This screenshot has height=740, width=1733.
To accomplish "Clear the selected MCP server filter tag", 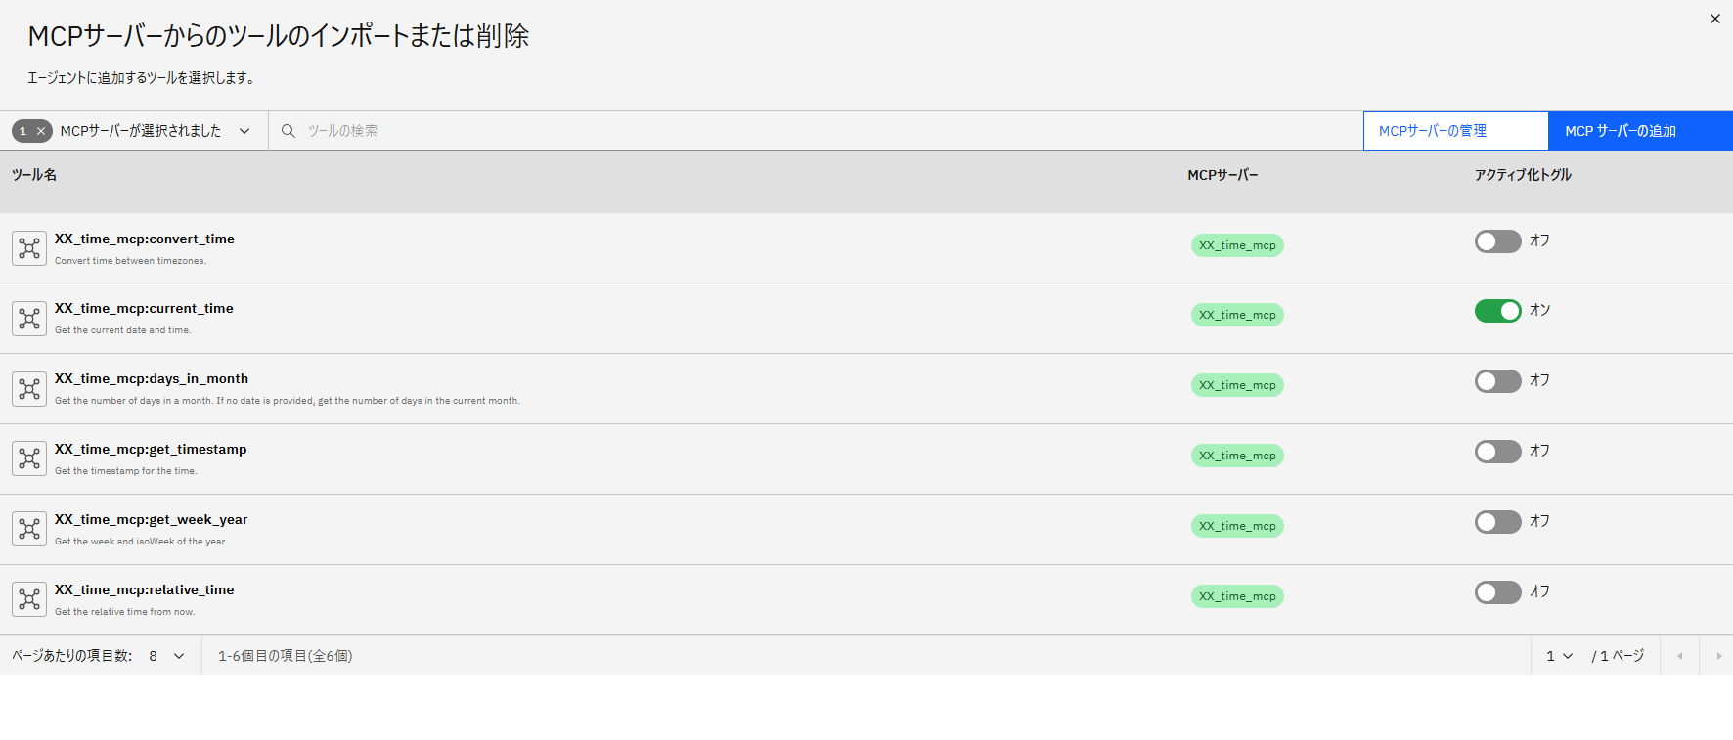I will [41, 131].
